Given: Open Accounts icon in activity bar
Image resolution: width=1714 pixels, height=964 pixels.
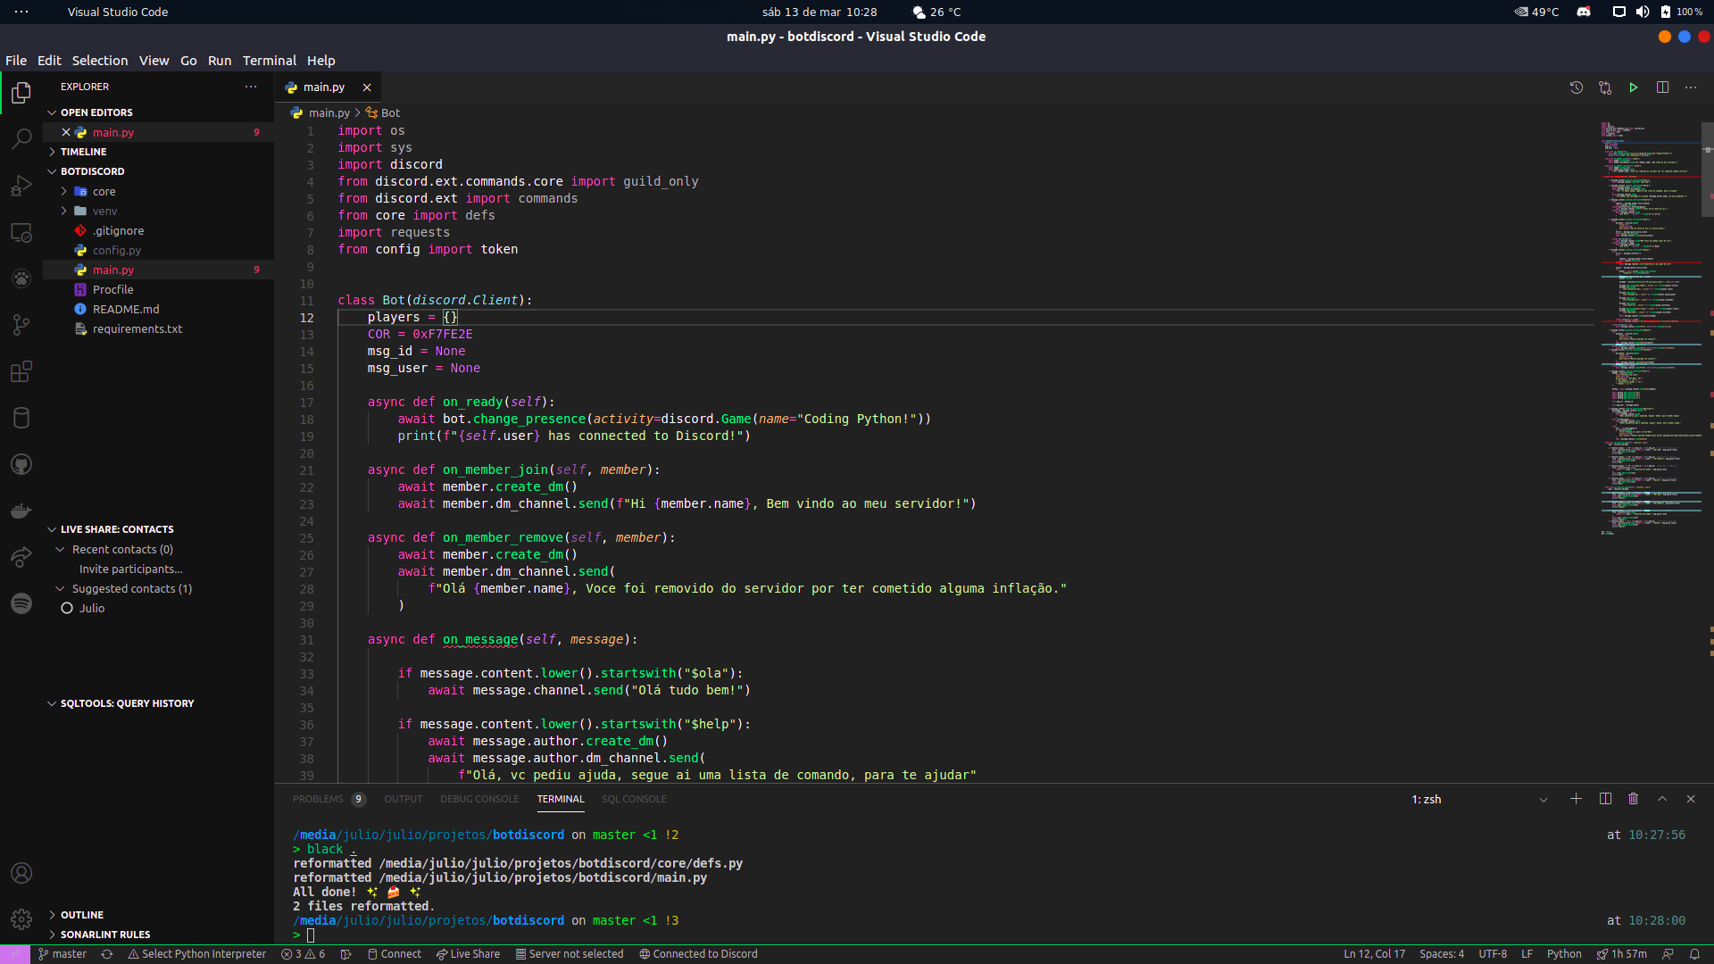Looking at the screenshot, I should click(x=21, y=873).
